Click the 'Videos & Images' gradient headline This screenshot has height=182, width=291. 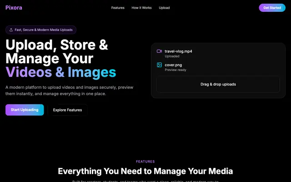coord(60,72)
